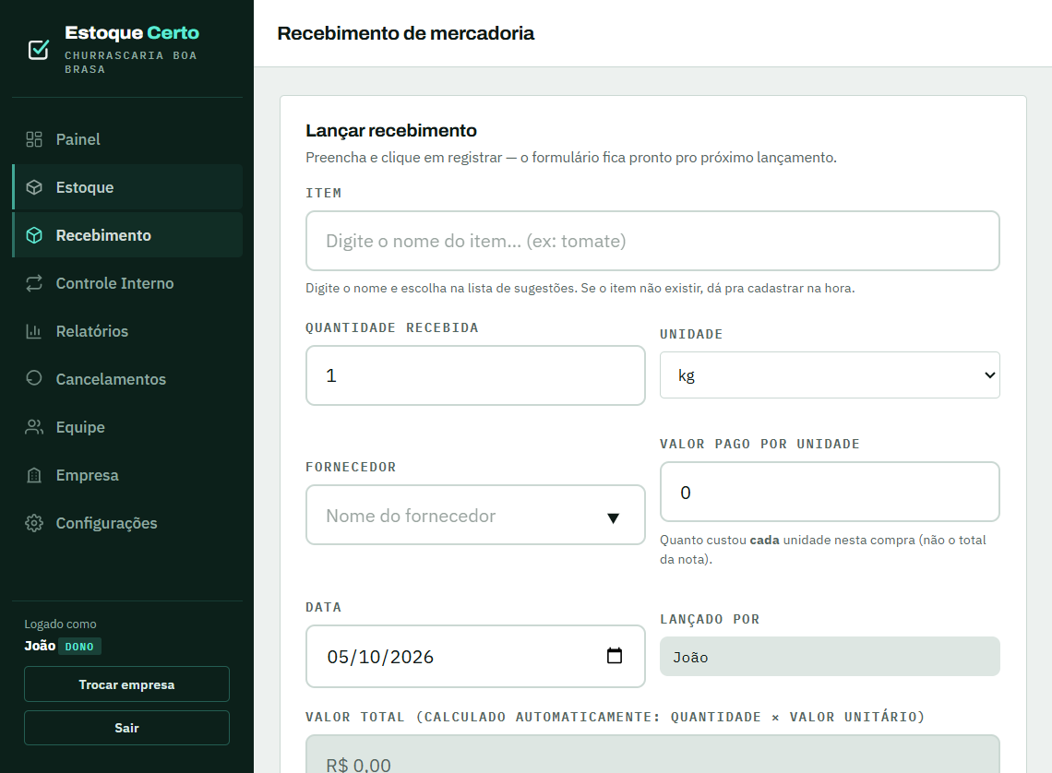Go to Cancelamentos page
The width and height of the screenshot is (1052, 773).
(127, 379)
